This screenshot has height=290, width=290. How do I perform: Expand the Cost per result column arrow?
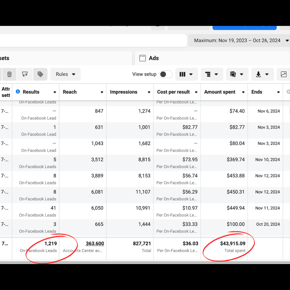[x=196, y=92]
